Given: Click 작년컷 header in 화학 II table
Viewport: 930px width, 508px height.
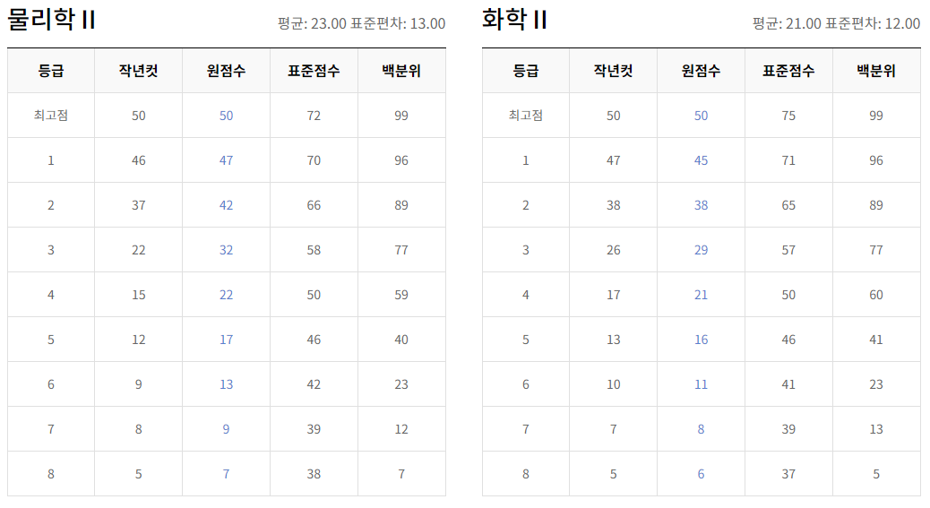Looking at the screenshot, I should point(613,71).
